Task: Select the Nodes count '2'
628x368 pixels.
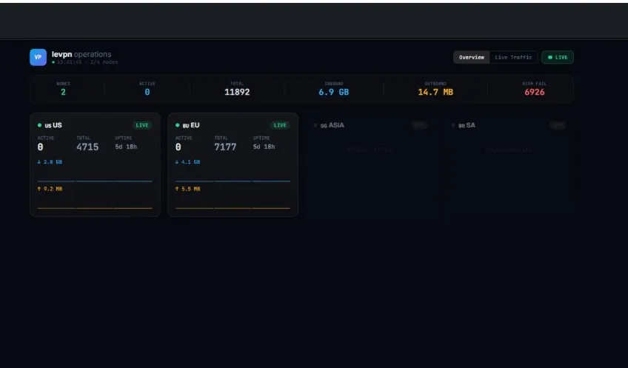Action: tap(63, 92)
